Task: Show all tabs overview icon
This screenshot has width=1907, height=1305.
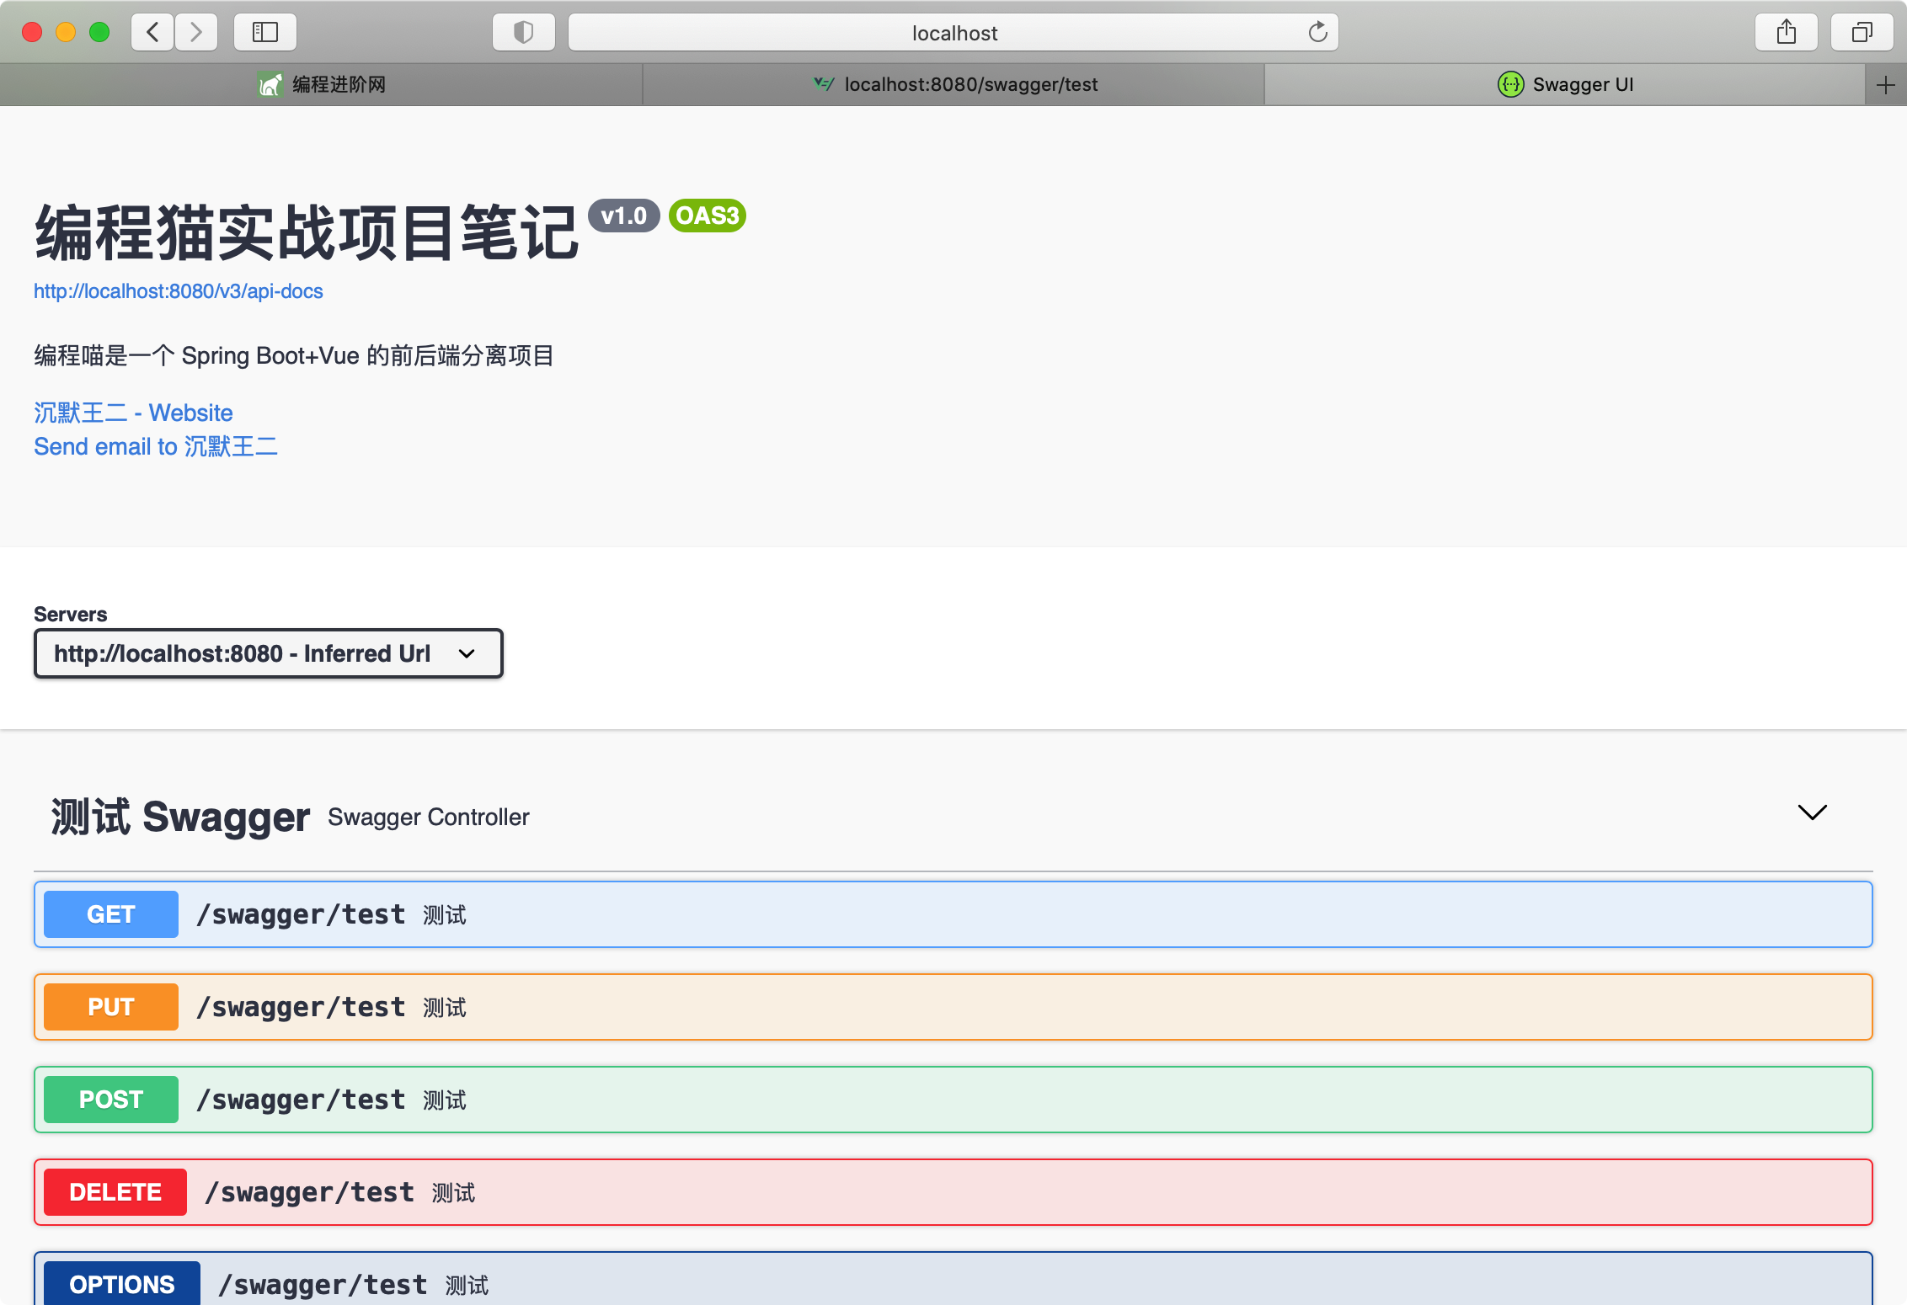Action: tap(1862, 33)
